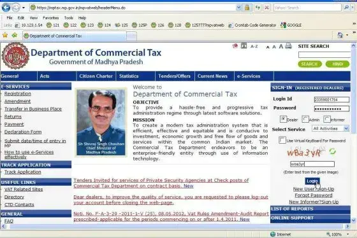Enable Use Virtual Keyboard For Password checkbox
Image resolution: width=357 pixels, height=238 pixels.
[282, 140]
